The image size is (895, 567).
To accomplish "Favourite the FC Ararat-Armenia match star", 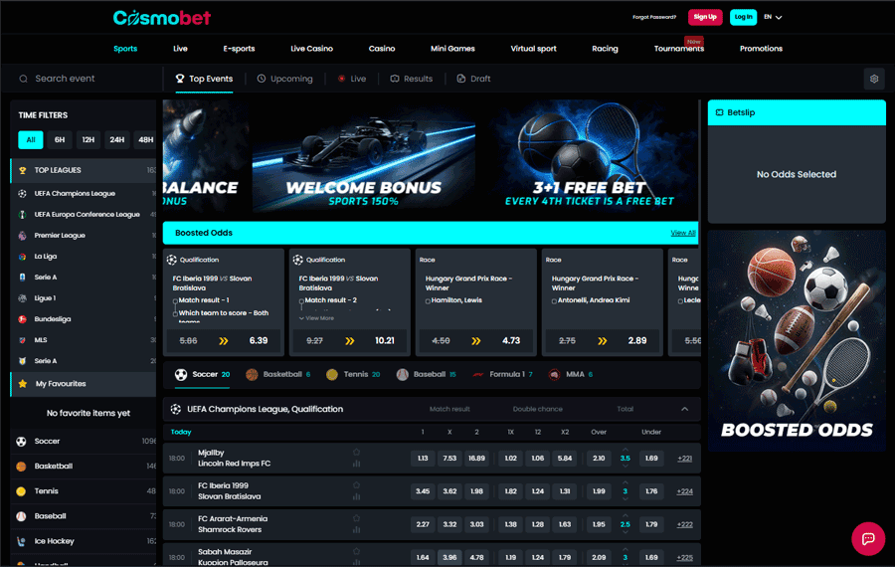I will click(356, 518).
